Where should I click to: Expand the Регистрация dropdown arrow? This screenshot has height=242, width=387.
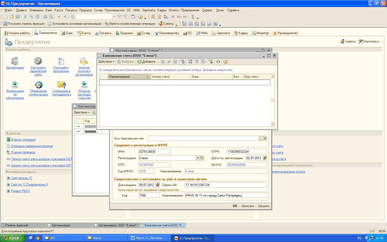pos(198,158)
